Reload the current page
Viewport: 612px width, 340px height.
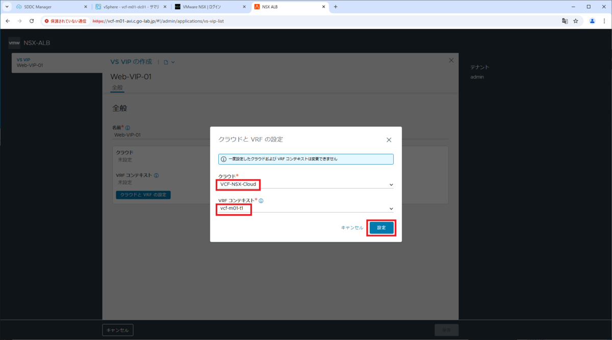tap(32, 21)
